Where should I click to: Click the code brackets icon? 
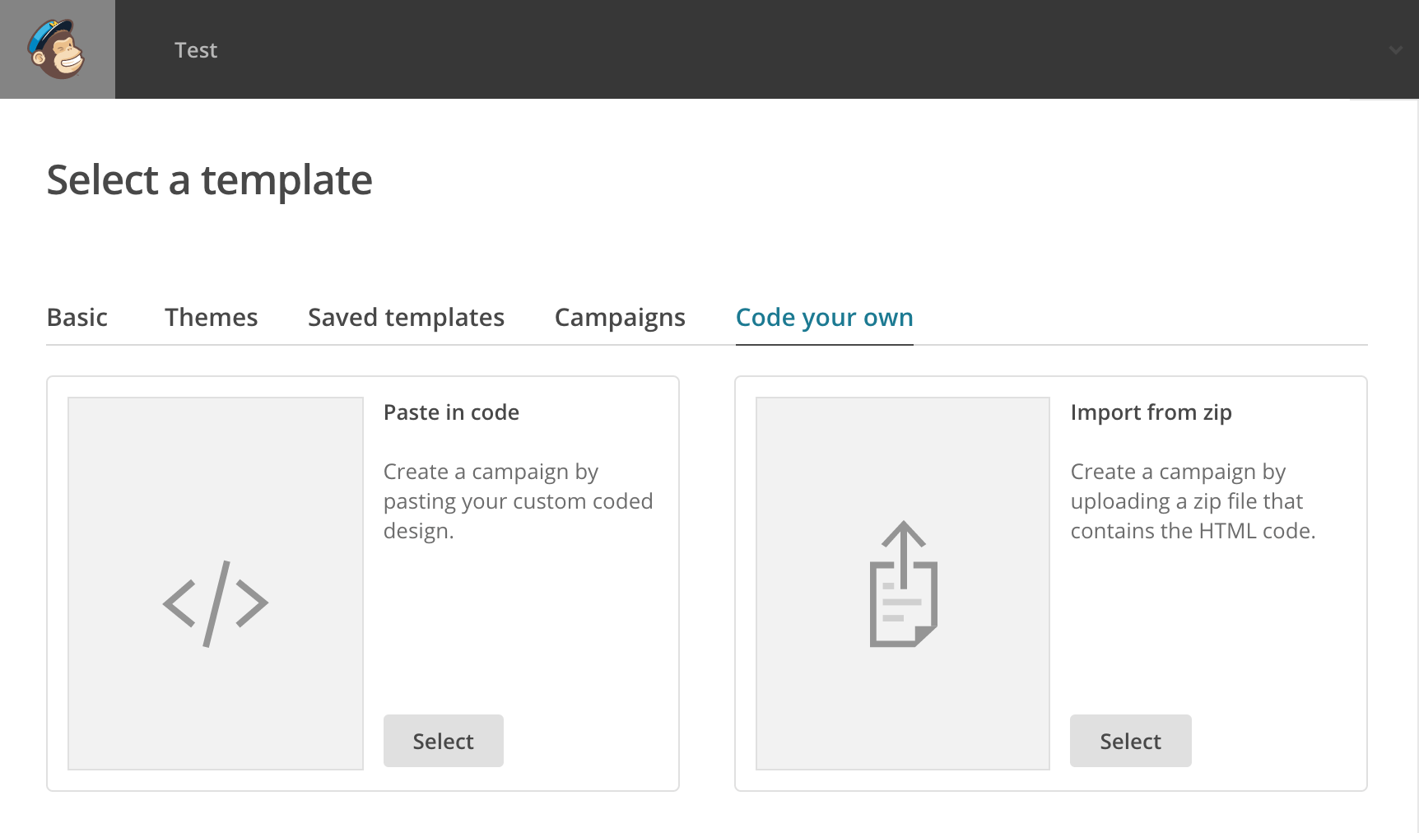click(x=216, y=603)
